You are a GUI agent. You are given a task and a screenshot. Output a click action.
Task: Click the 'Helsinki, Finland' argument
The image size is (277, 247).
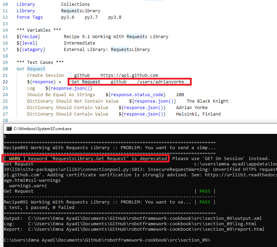tap(198, 114)
